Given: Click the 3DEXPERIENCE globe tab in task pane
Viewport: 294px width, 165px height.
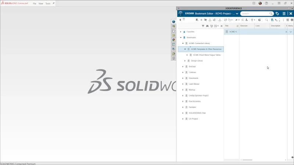Looking at the screenshot, I should coord(173,22).
